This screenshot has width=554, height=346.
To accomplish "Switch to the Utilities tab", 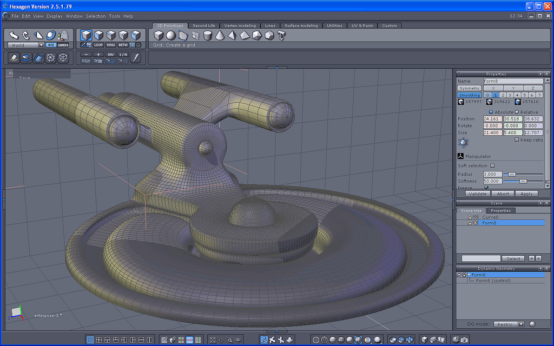I will coord(334,25).
